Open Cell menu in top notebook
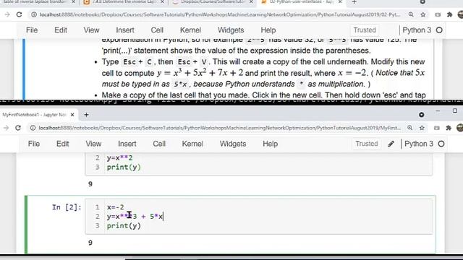 tap(157, 30)
